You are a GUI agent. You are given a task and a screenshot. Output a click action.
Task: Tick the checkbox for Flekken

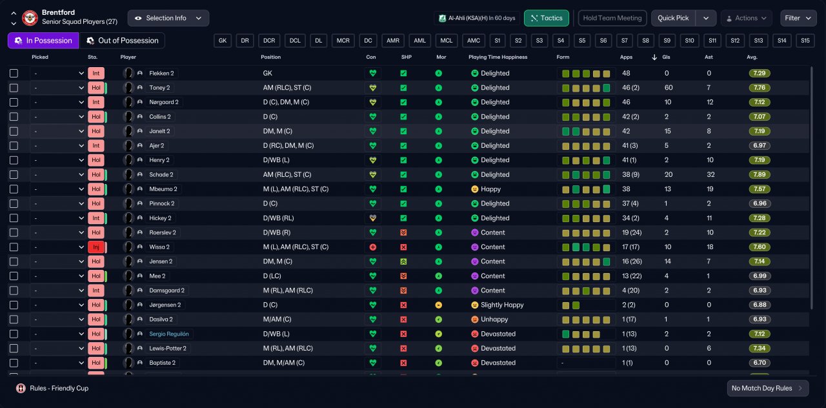pos(14,74)
